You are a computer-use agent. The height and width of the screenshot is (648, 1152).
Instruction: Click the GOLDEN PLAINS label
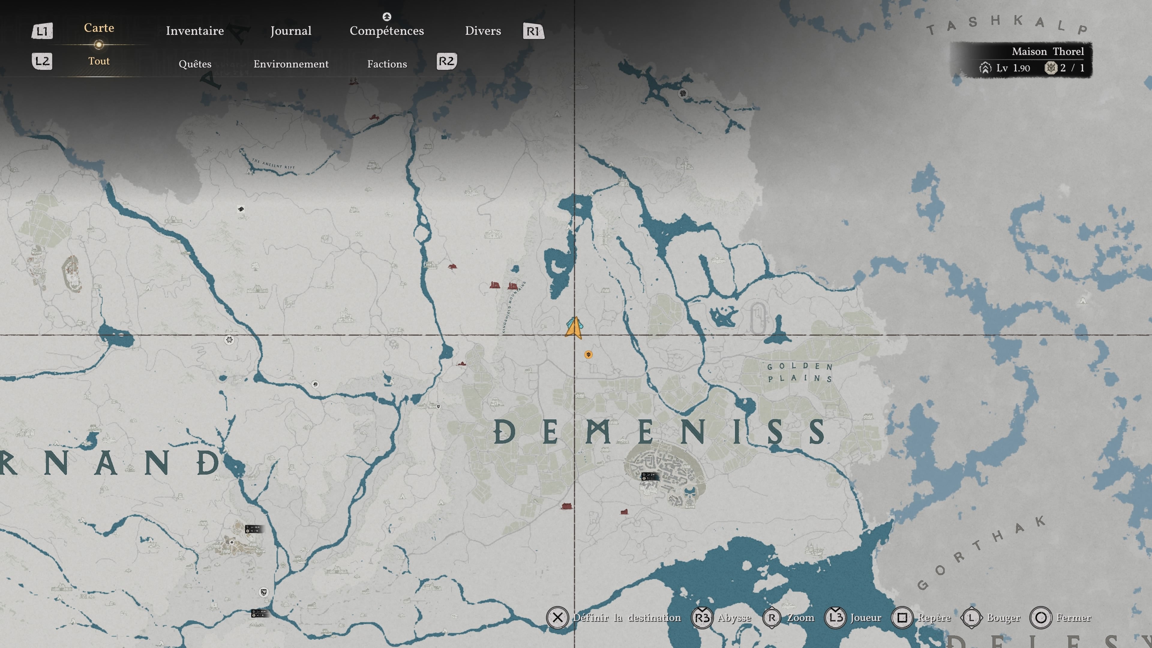click(800, 372)
